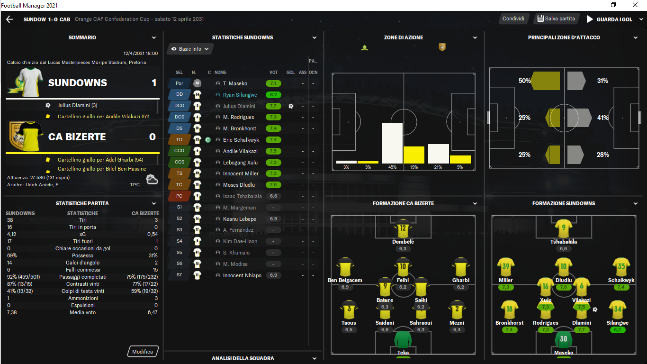The height and width of the screenshot is (364, 647).
Task: Select Taous number 3 shirt
Action: [x=349, y=309]
